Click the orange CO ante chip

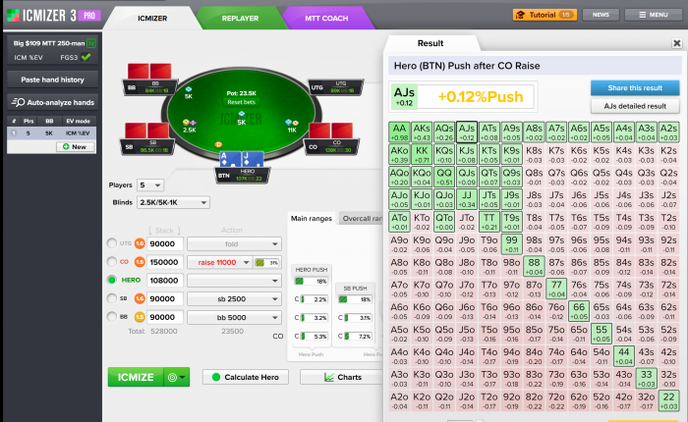click(140, 262)
